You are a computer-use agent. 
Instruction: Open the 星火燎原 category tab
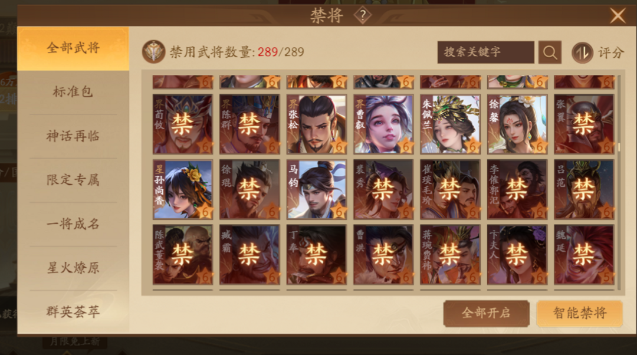point(73,268)
